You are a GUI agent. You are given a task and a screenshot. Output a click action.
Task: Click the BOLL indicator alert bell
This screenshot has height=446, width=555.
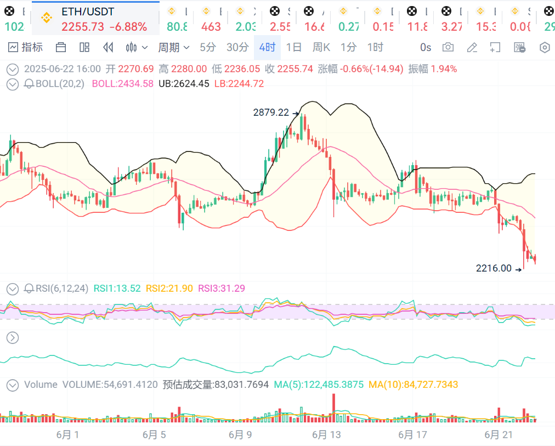click(x=29, y=84)
